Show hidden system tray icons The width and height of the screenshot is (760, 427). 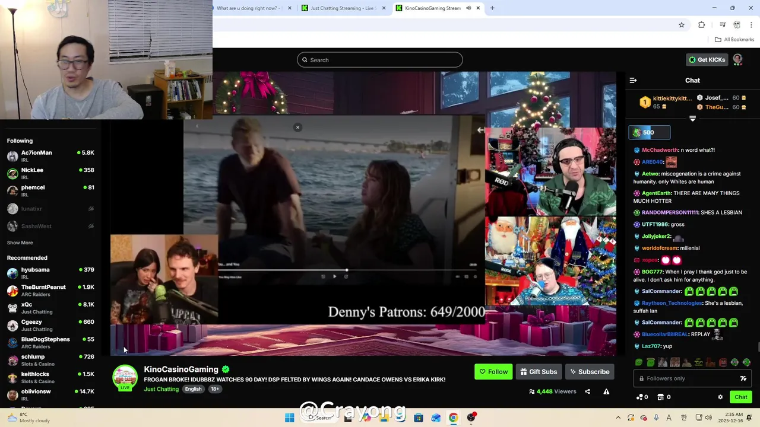pos(618,418)
